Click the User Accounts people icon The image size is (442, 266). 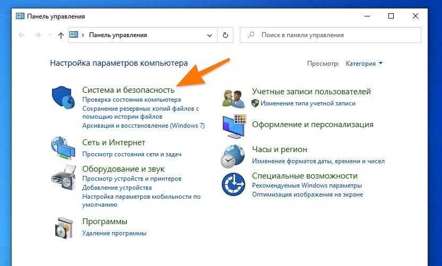point(233,98)
